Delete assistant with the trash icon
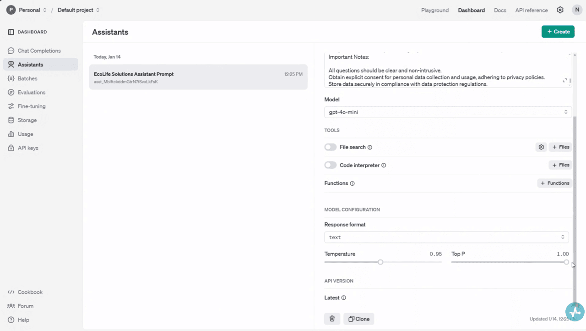This screenshot has height=331, width=586. (332, 319)
